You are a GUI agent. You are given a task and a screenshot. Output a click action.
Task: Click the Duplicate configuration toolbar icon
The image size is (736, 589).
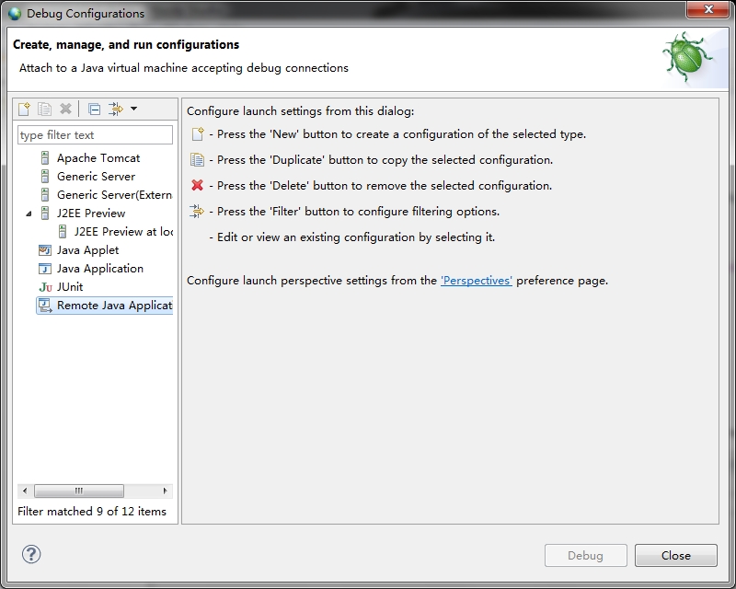pyautogui.click(x=44, y=109)
